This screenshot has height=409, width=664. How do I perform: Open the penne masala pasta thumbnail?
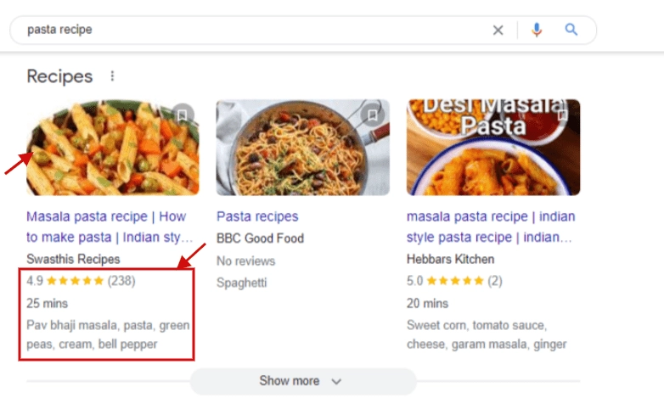click(113, 148)
